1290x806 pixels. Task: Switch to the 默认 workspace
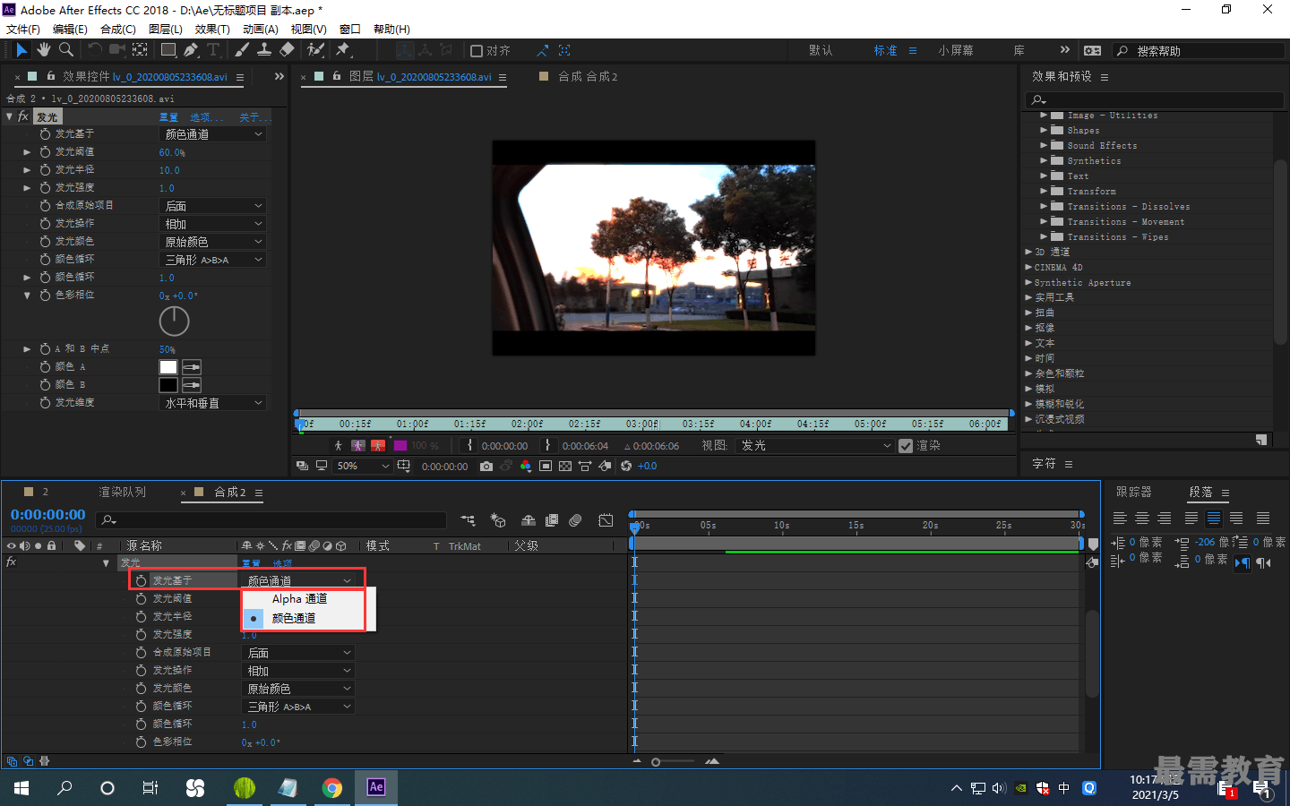[820, 51]
